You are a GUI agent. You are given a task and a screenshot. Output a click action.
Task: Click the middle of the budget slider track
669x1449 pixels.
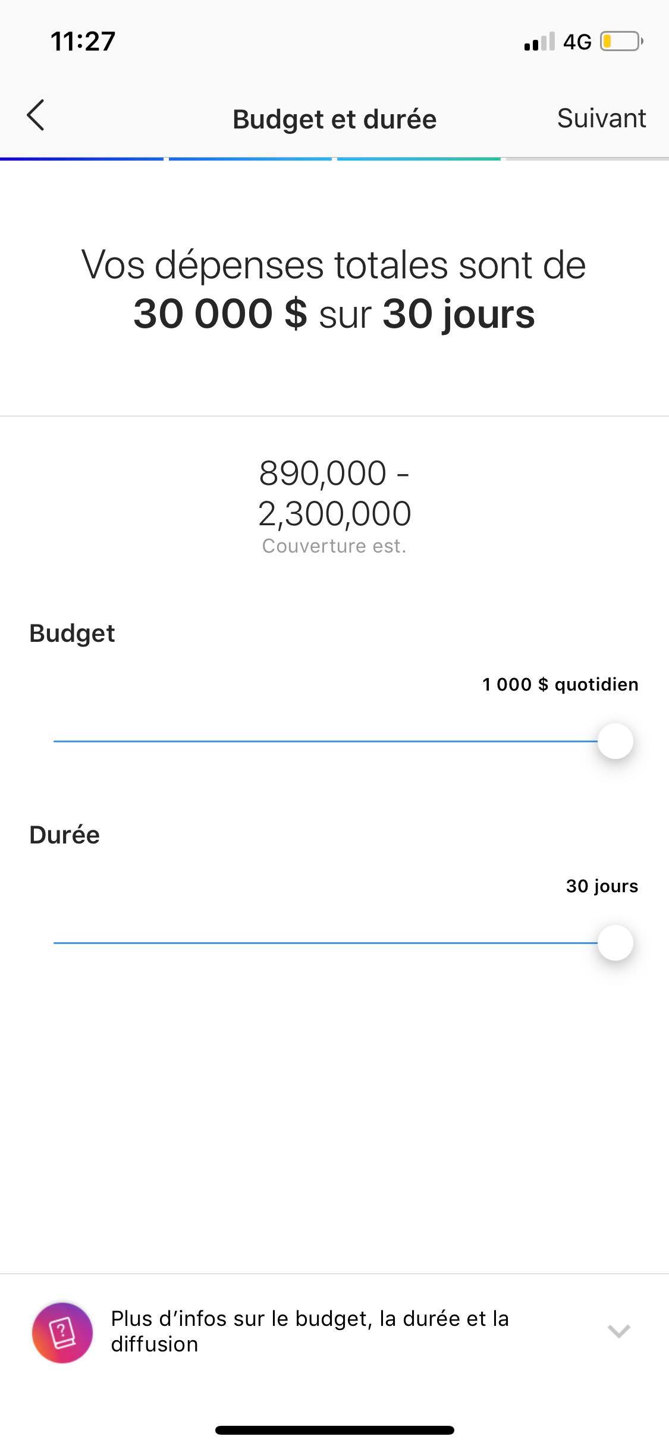(326, 741)
